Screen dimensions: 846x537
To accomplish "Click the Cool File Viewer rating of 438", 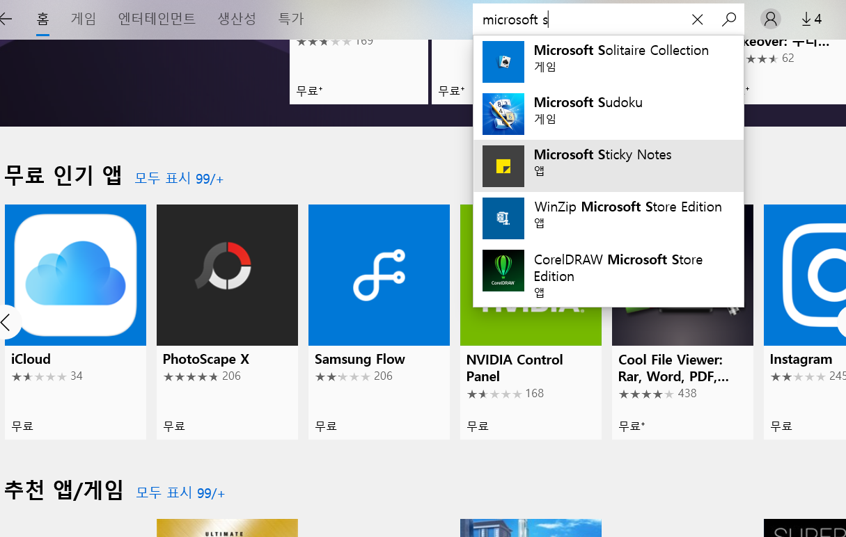I will click(657, 394).
